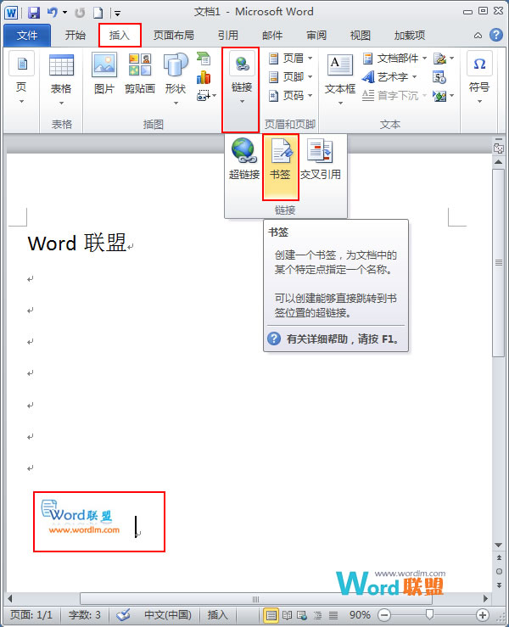Image resolution: width=509 pixels, height=627 pixels.
Task: Open the Page Layout (页面布局) tab
Action: [174, 36]
